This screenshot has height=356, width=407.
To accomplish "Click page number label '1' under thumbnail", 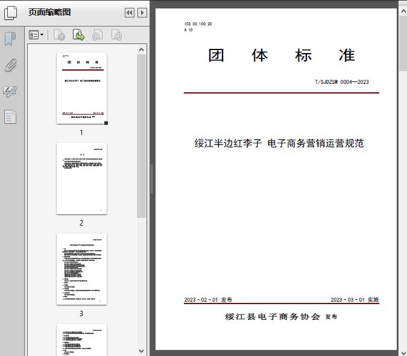I will (81, 133).
